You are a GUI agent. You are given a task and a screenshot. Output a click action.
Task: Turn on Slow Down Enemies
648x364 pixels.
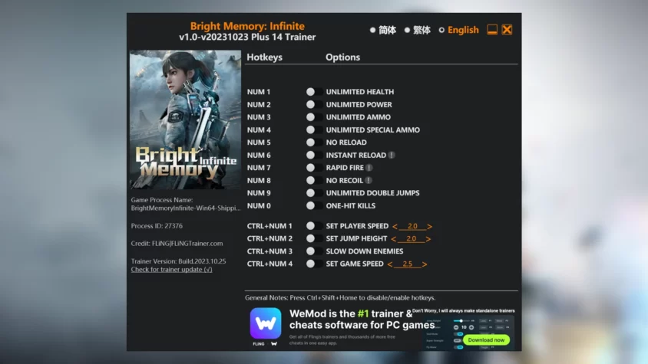tap(314, 251)
